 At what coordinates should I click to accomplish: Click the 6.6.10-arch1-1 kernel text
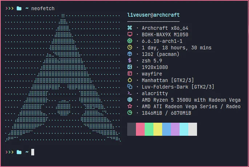point(162,41)
